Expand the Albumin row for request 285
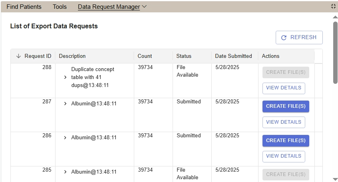The height and width of the screenshot is (182, 338). coord(66,172)
